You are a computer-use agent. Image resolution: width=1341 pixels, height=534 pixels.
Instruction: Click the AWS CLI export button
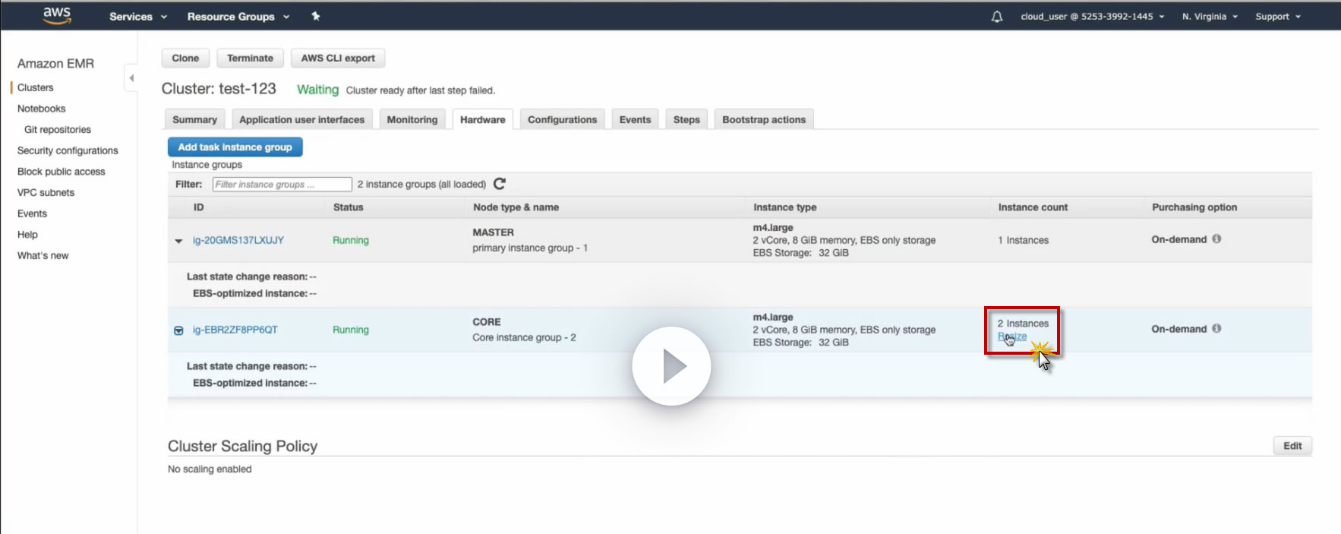338,58
